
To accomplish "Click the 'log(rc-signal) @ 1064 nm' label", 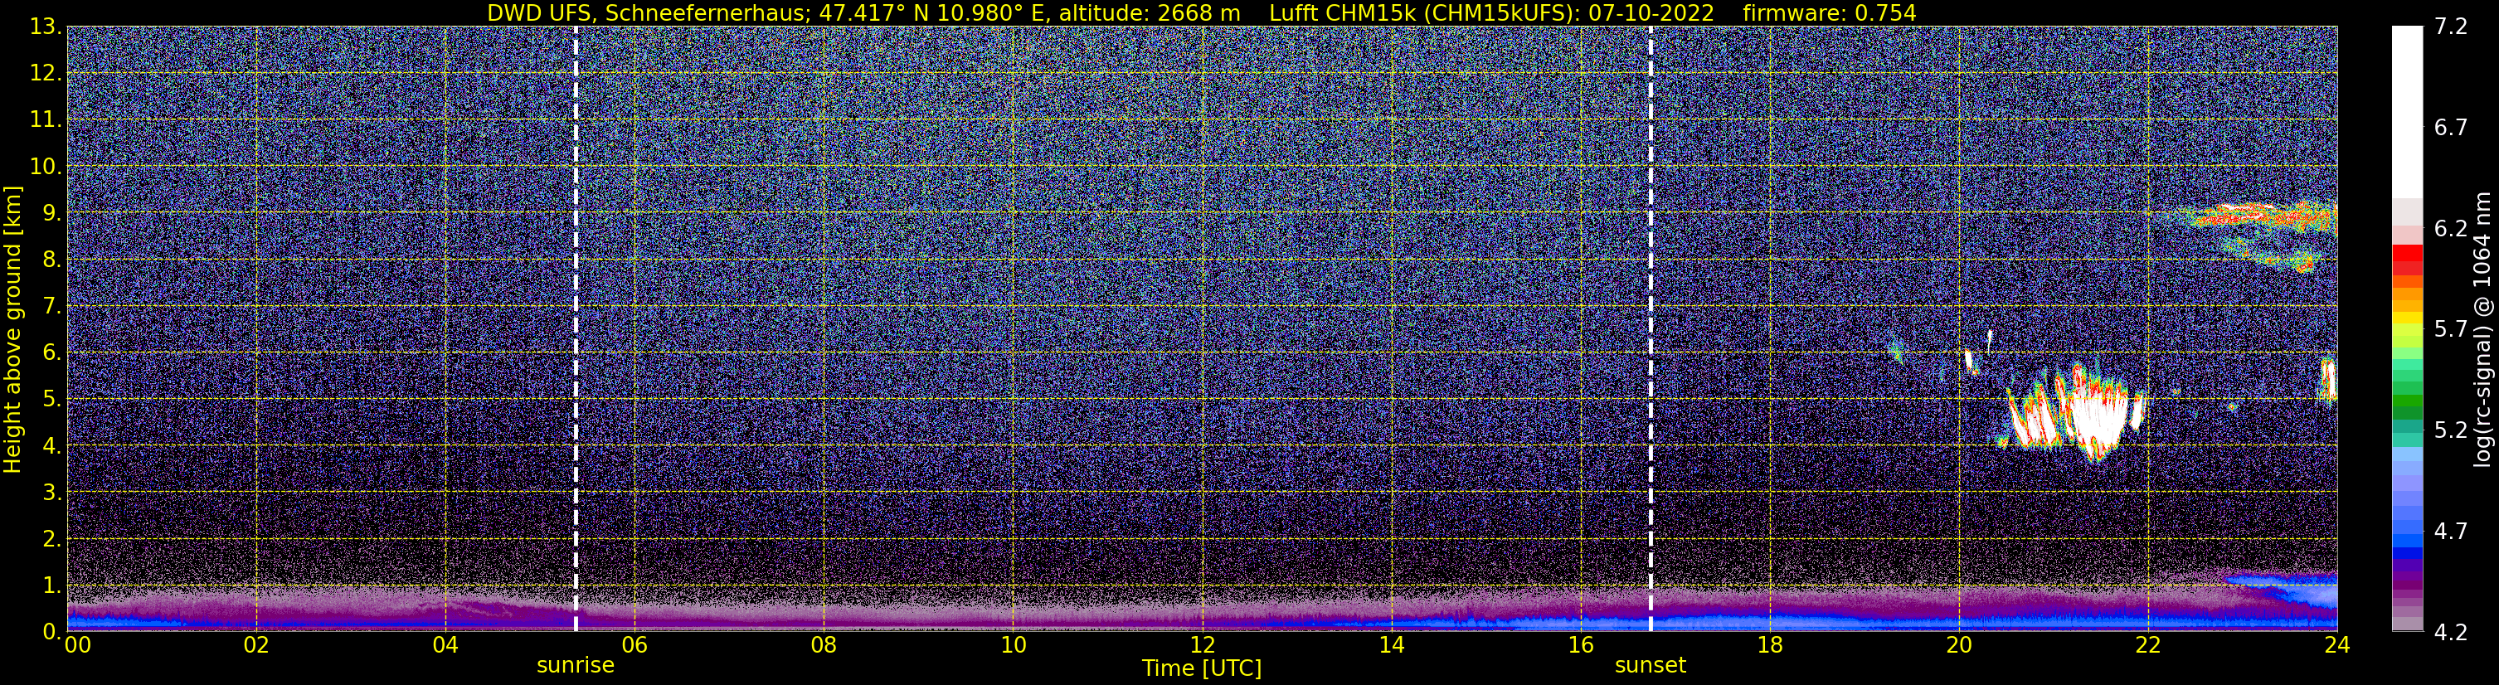I will click(x=2483, y=328).
